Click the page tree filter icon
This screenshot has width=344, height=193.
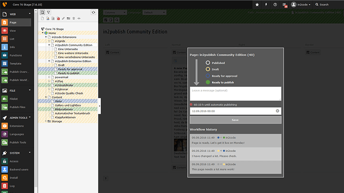49,12
